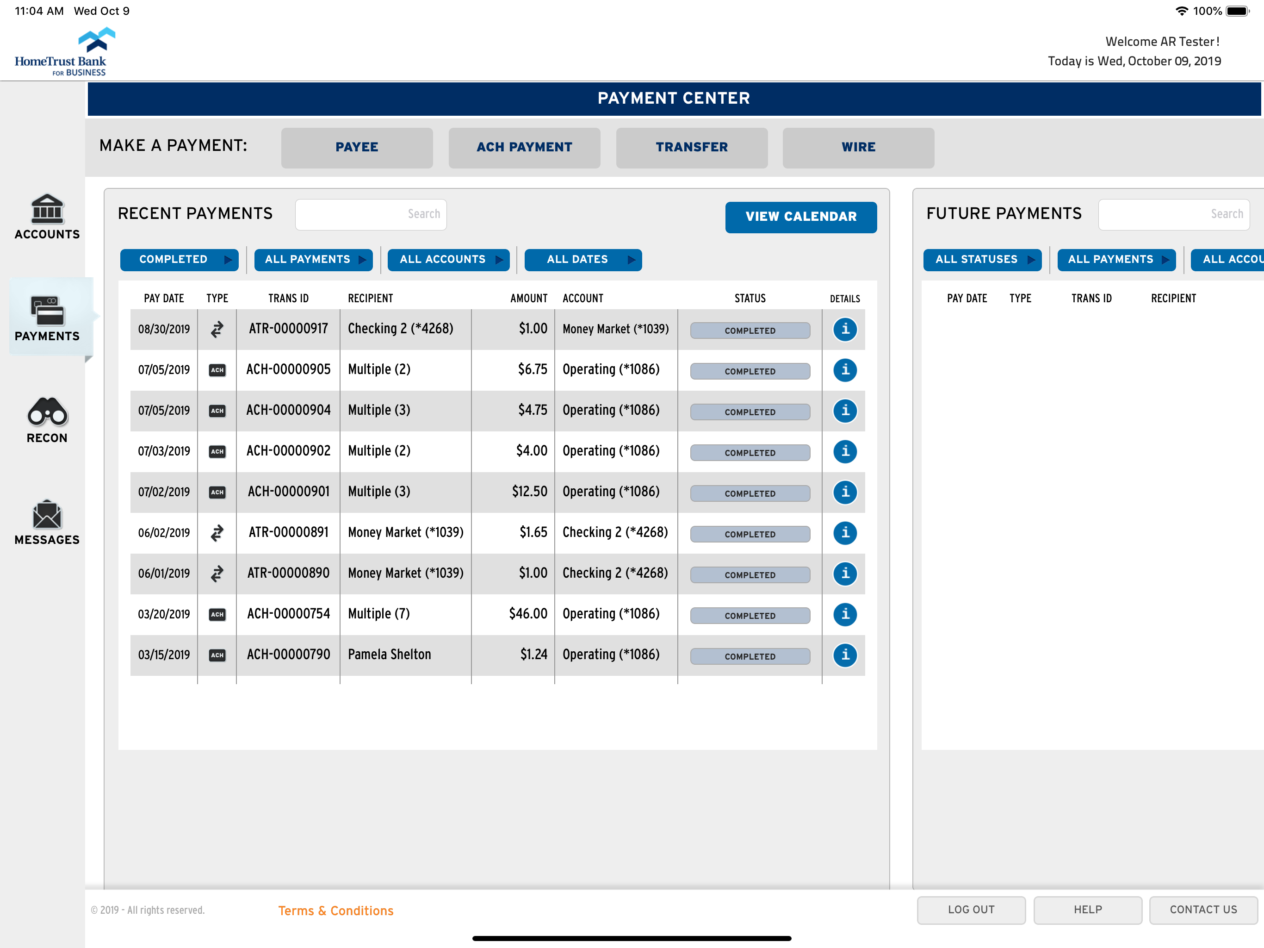
Task: Select pay date 03/20/2019
Action: (x=164, y=615)
